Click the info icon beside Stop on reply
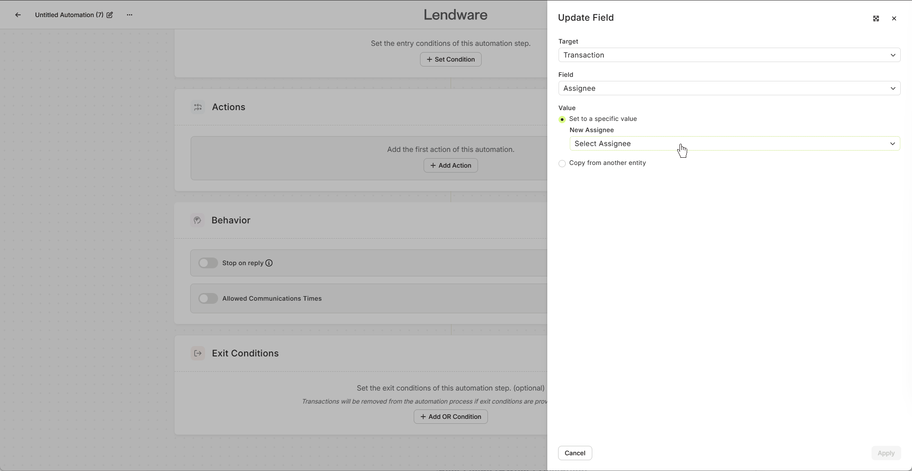The image size is (912, 471). click(x=268, y=263)
